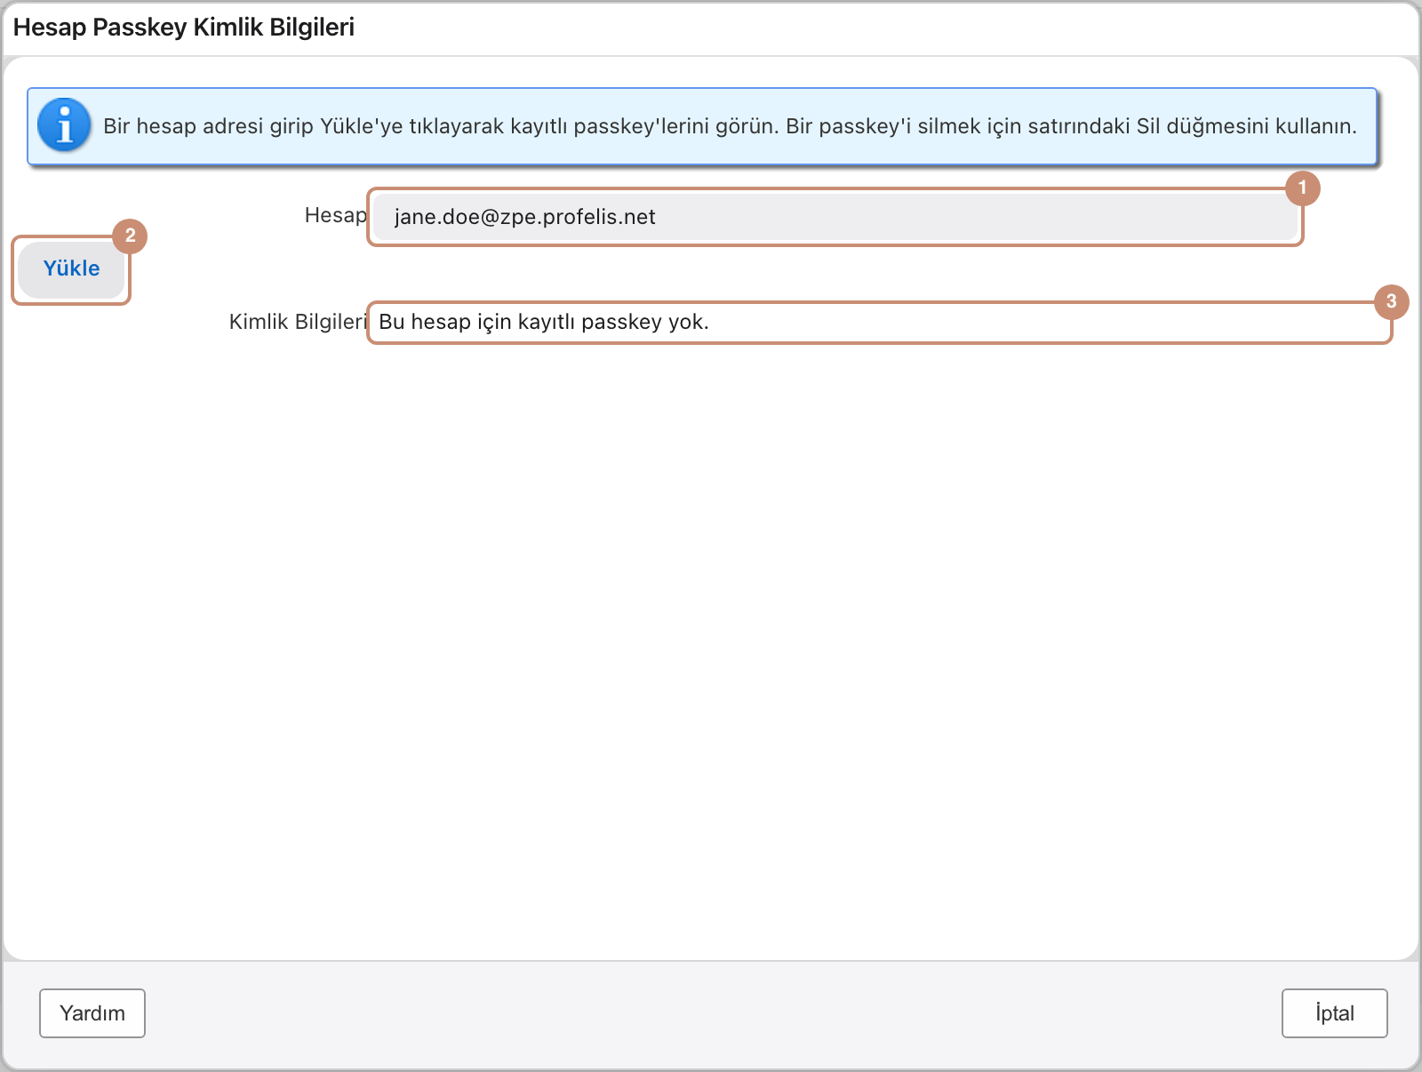
Task: Click the blue info icon
Action: [x=64, y=125]
